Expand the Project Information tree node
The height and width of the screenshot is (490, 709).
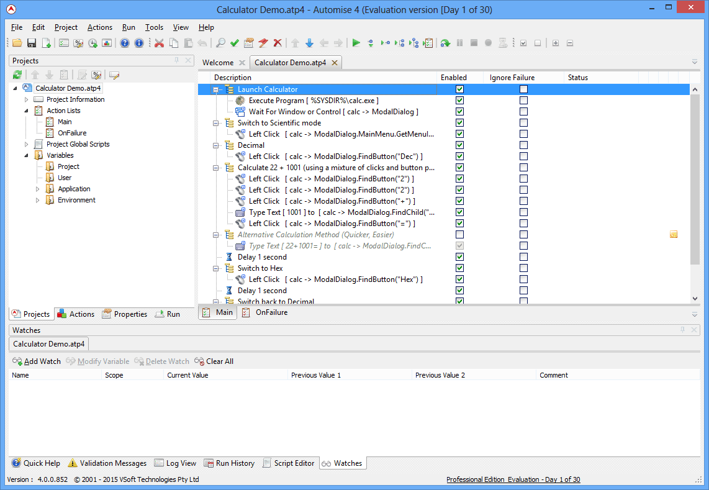click(x=26, y=99)
